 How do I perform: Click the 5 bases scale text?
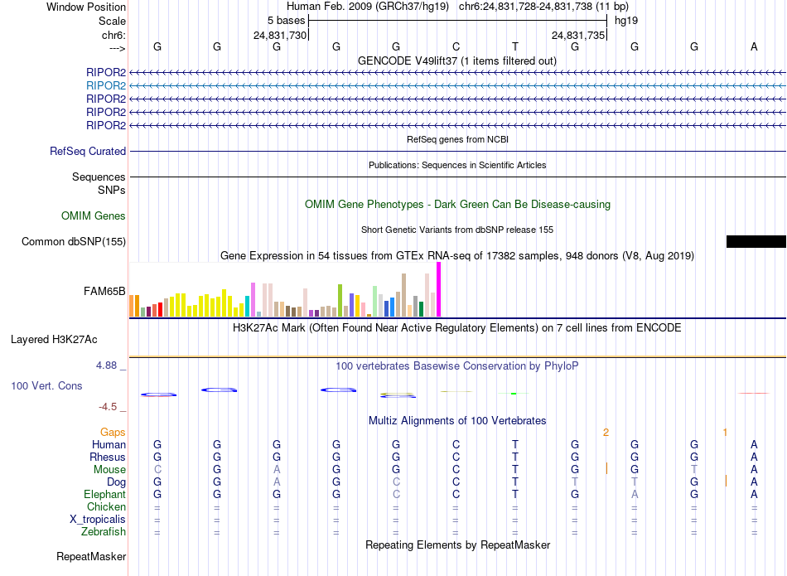pyautogui.click(x=286, y=21)
